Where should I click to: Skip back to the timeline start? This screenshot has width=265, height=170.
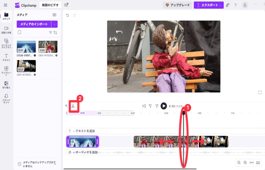pyautogui.click(x=144, y=106)
